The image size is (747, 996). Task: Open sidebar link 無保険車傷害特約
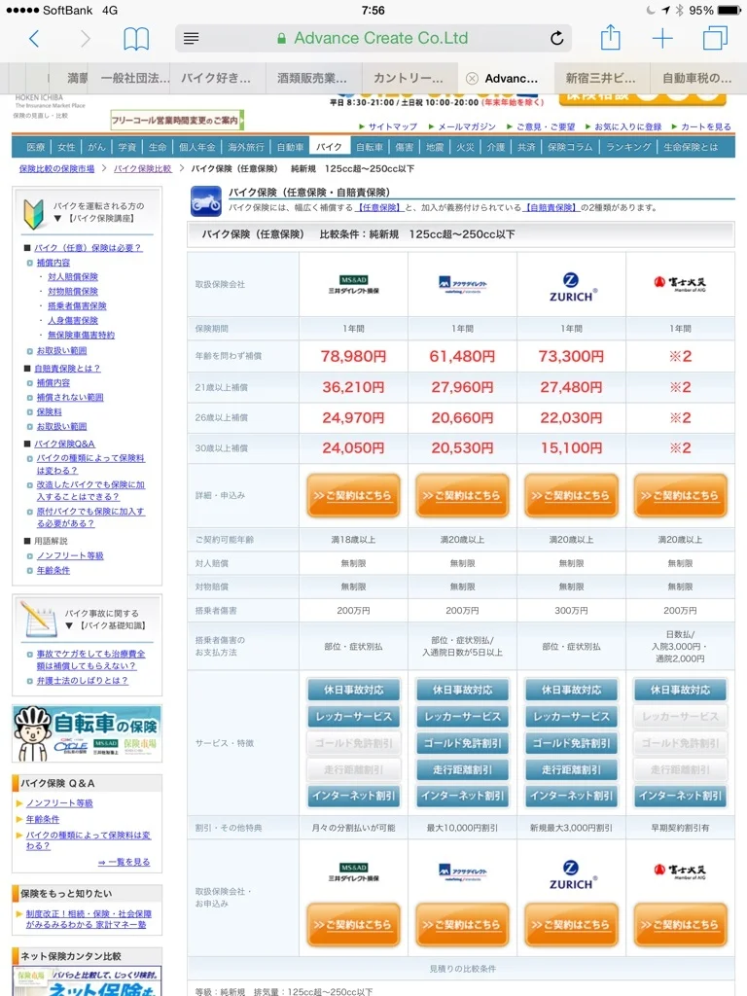point(81,335)
